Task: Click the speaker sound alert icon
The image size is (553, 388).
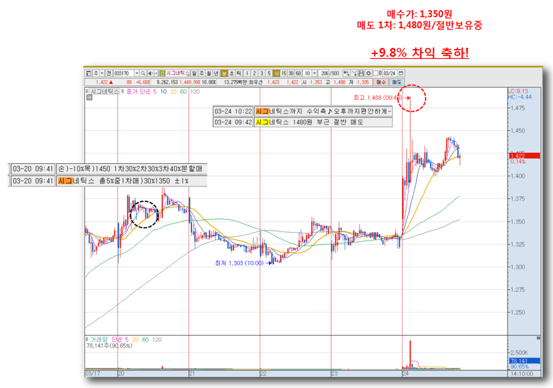Action: pos(150,73)
